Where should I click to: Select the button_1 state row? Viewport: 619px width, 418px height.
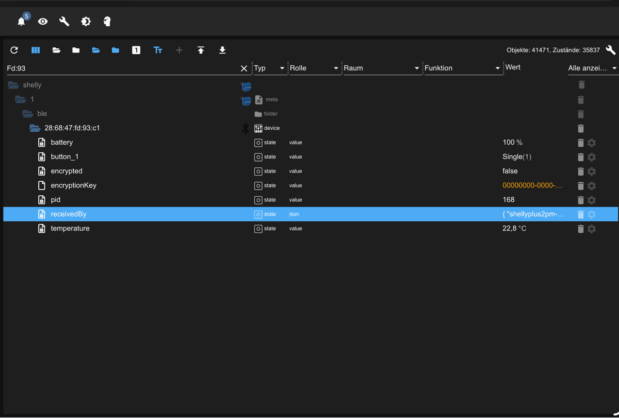tap(311, 157)
